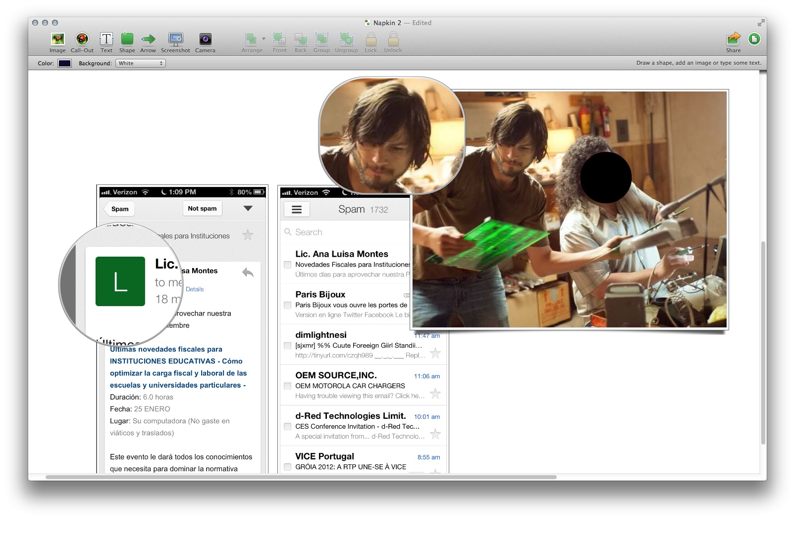The width and height of the screenshot is (795, 539).
Task: Click the green document icon beside Share
Action: click(x=754, y=39)
